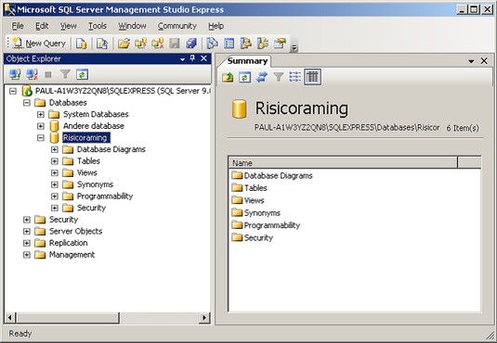Open the Window menu

[132, 26]
